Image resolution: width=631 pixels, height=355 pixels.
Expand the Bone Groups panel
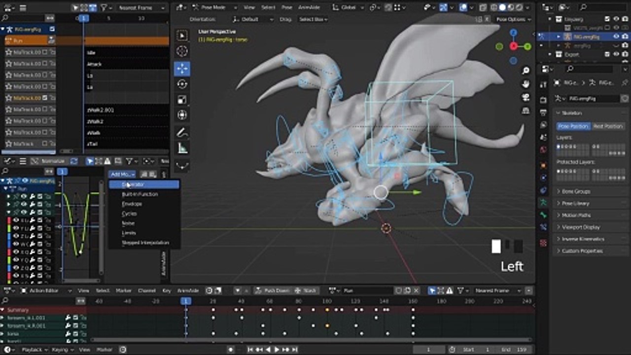point(590,191)
